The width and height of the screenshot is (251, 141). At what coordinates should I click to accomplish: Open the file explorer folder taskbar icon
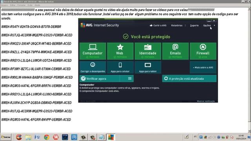[28, 137]
